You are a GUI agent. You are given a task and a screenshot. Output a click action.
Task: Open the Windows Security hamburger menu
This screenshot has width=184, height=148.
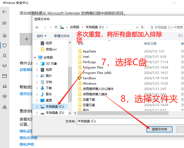click(x=4, y=23)
